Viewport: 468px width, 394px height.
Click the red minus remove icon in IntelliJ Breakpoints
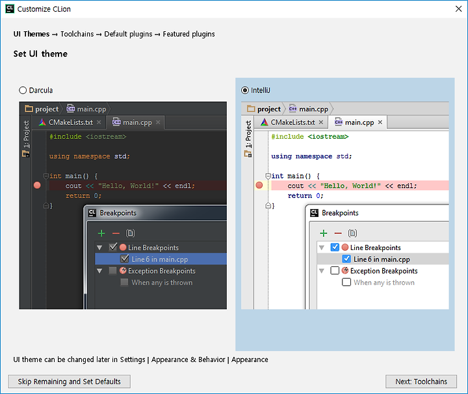coord(338,233)
